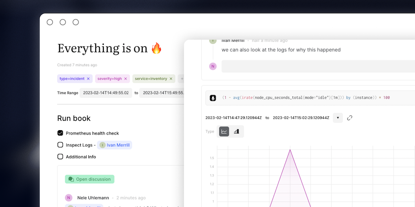This screenshot has height=207, width=415.
Task: Click the logs comment message text
Action: pyautogui.click(x=281, y=50)
